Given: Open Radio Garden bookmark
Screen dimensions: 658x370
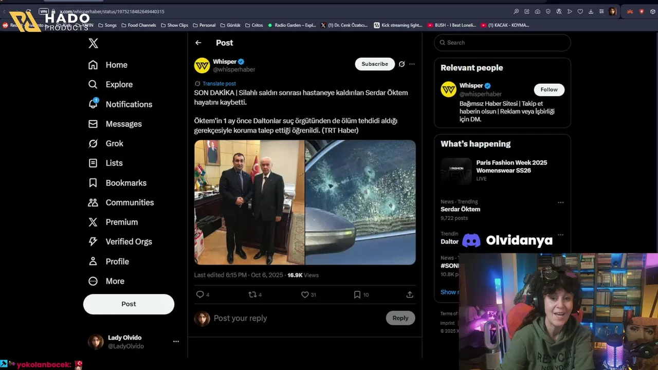Looking at the screenshot, I should (x=292, y=25).
